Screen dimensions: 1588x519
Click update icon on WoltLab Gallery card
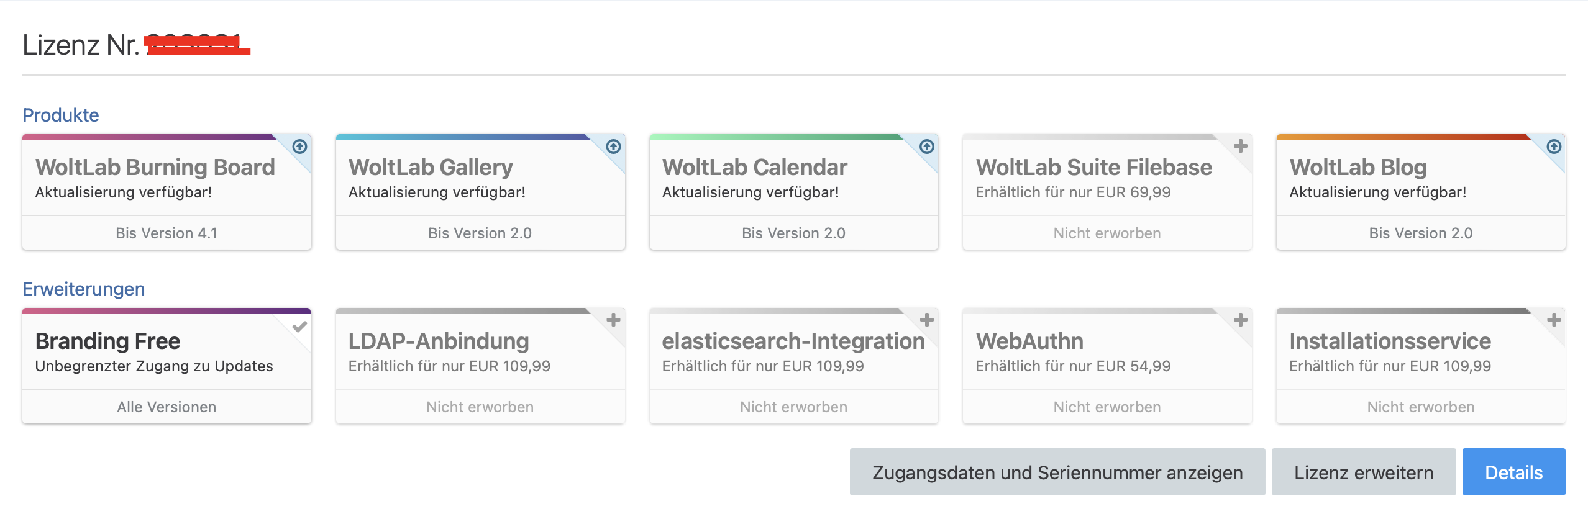click(614, 147)
